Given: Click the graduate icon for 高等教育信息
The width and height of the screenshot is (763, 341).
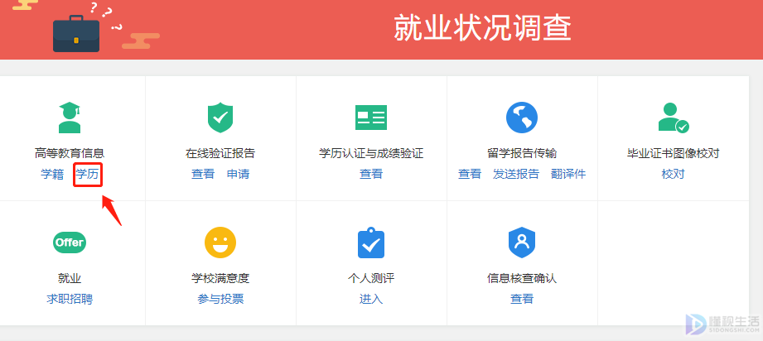Looking at the screenshot, I should coord(70,118).
